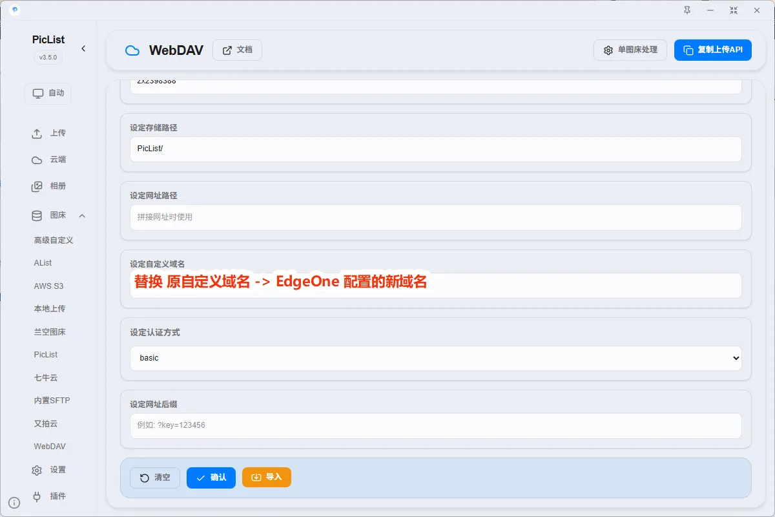
Task: Focus the 设定存储路径 field with PicList/
Action: tap(436, 149)
